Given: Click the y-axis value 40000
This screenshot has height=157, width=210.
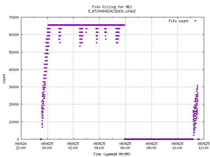Looking at the screenshot, I should (x=14, y=70).
